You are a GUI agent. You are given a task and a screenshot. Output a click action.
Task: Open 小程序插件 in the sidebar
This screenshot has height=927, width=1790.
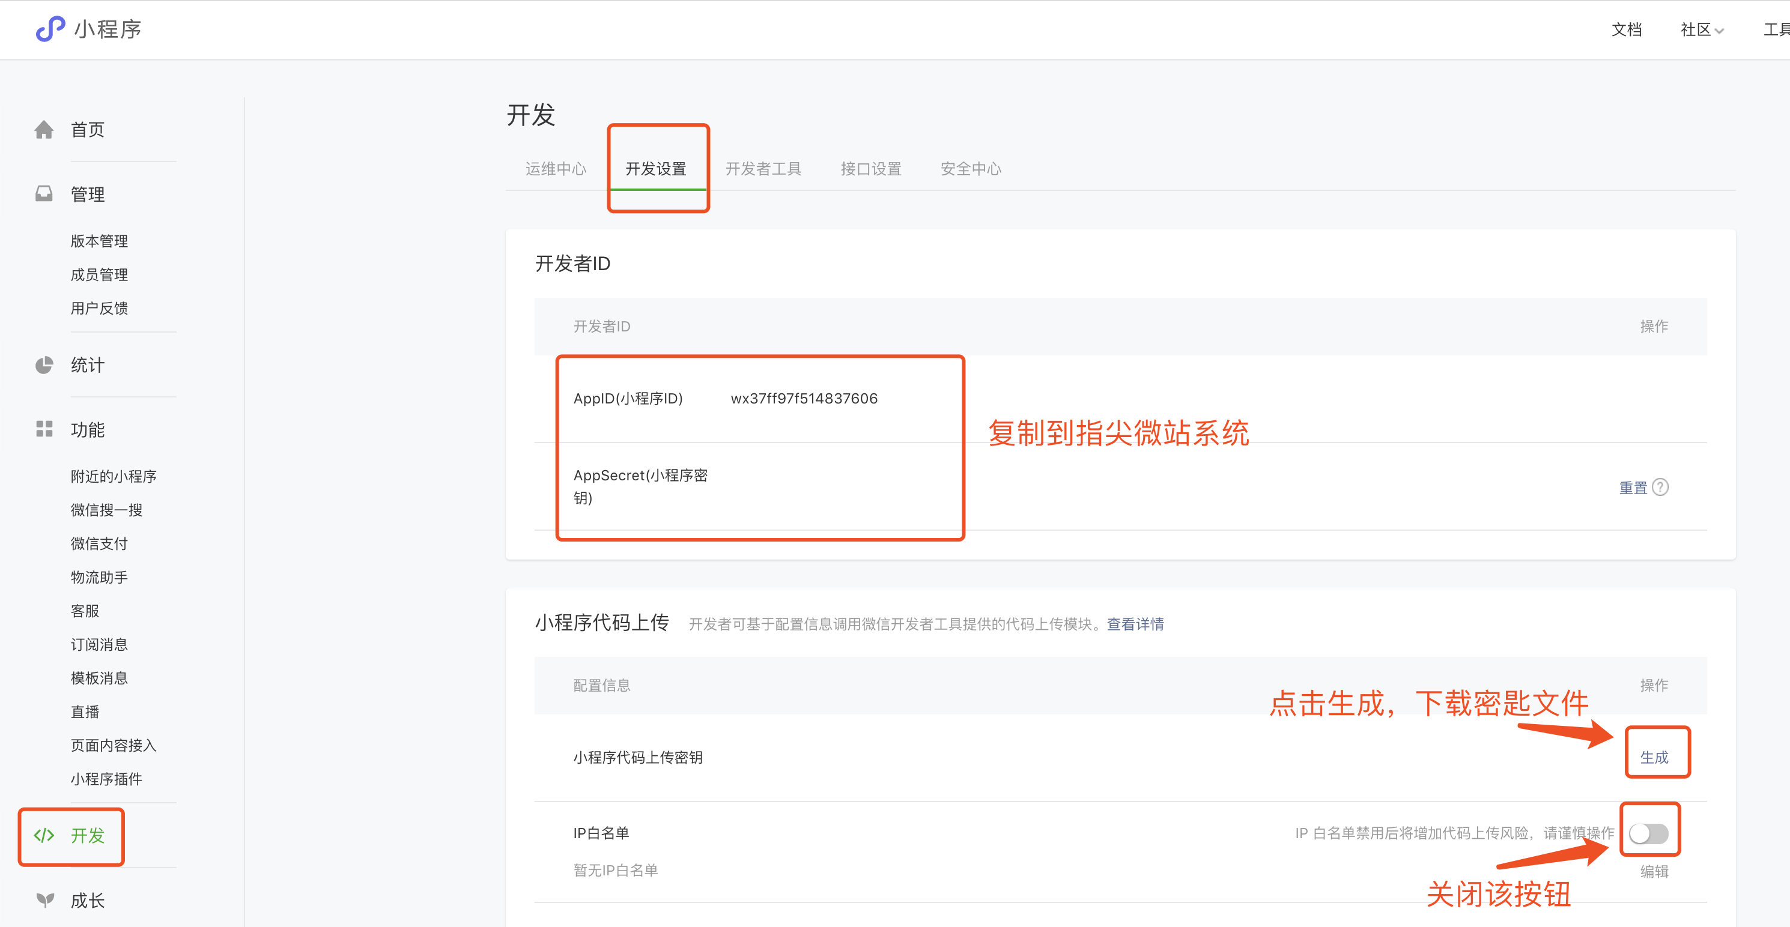106,778
